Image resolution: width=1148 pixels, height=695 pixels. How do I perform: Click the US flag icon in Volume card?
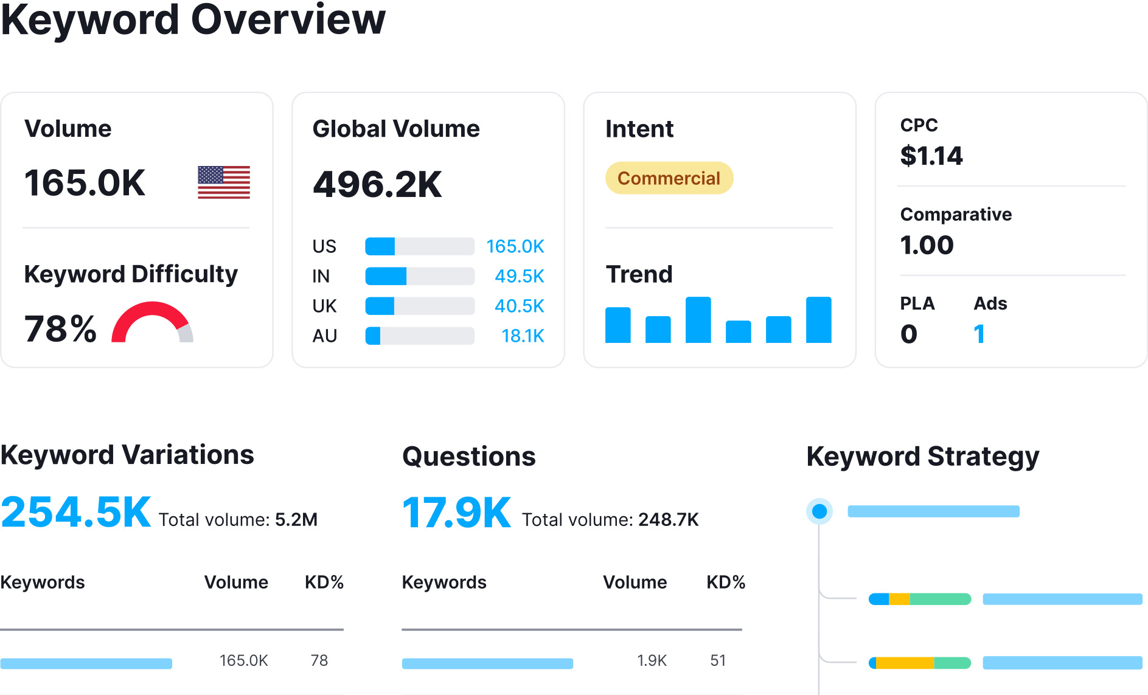[223, 182]
